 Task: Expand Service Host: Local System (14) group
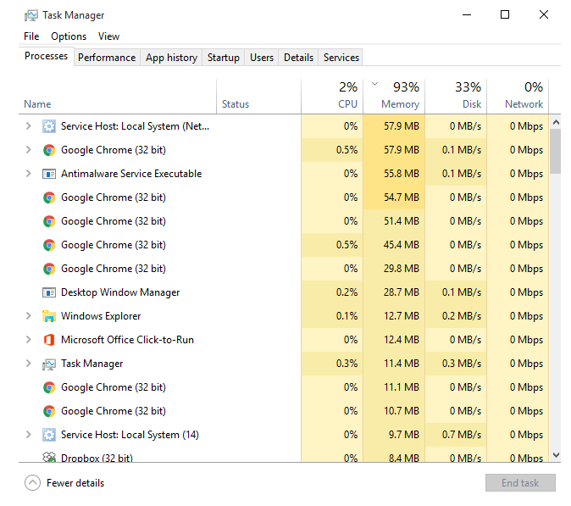29,434
